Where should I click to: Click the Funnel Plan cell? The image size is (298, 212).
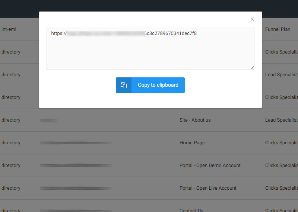point(278,29)
